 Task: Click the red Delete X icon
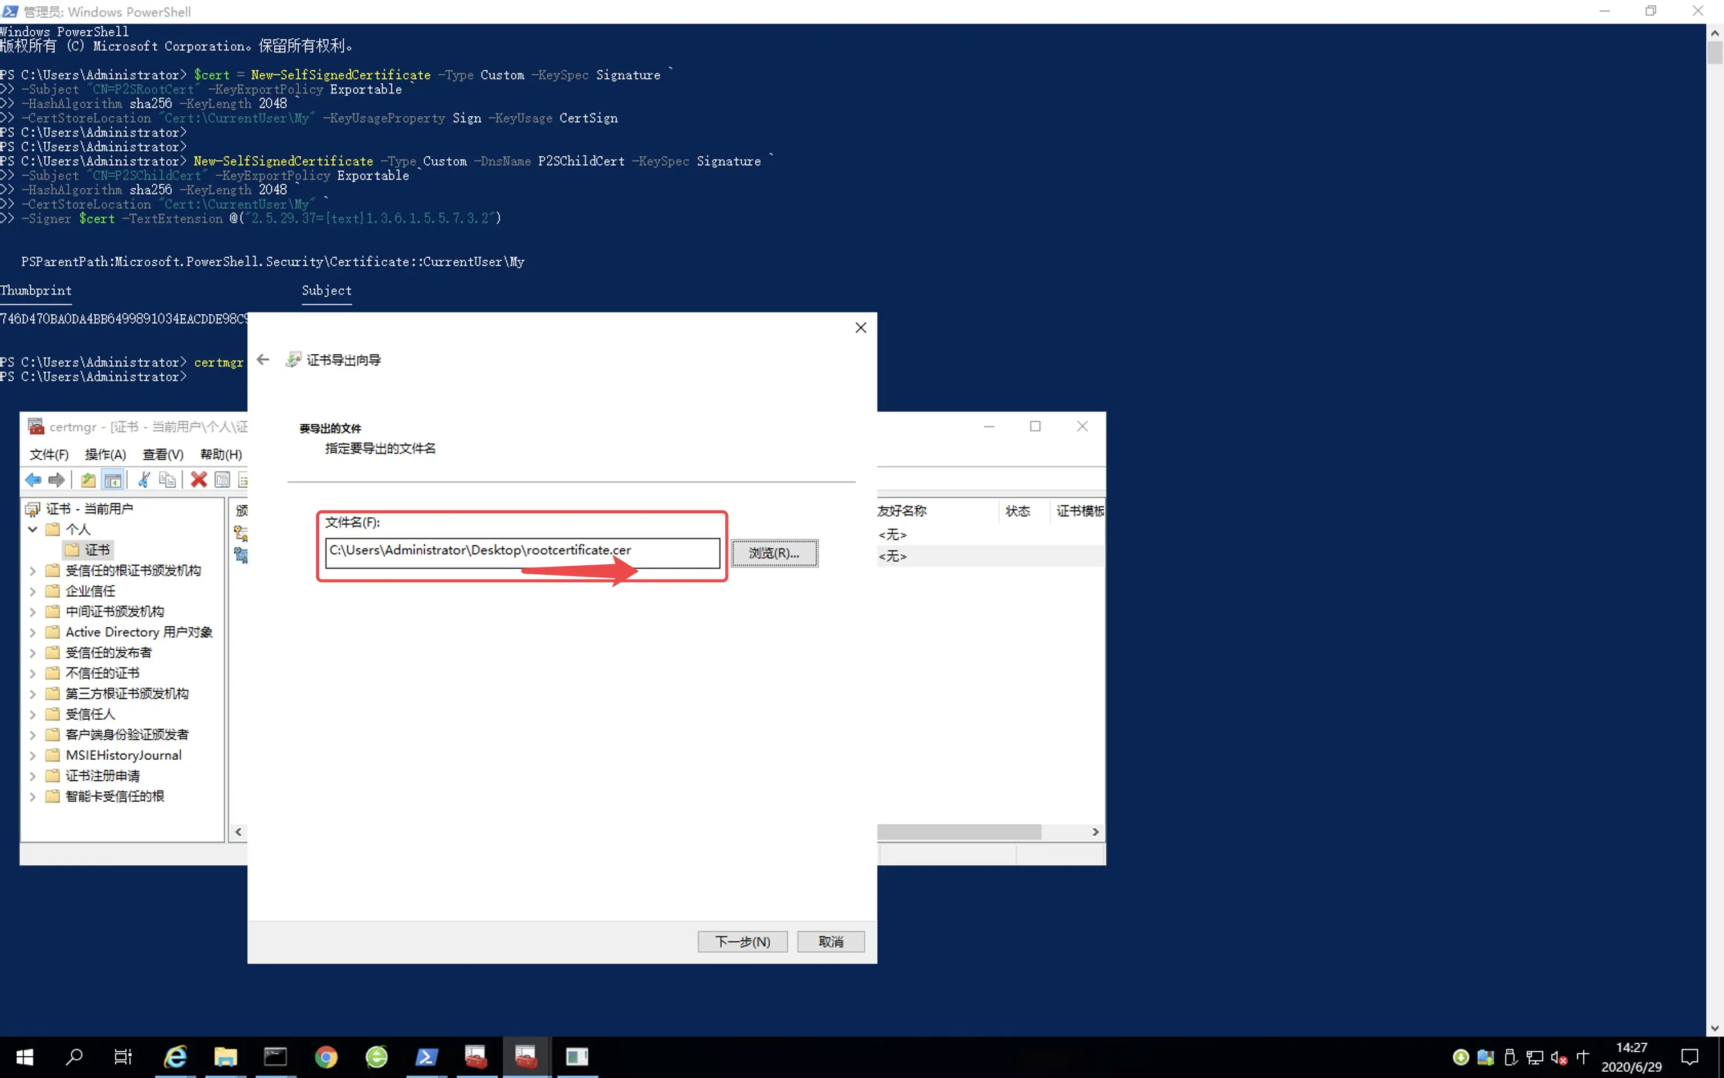[x=199, y=480]
